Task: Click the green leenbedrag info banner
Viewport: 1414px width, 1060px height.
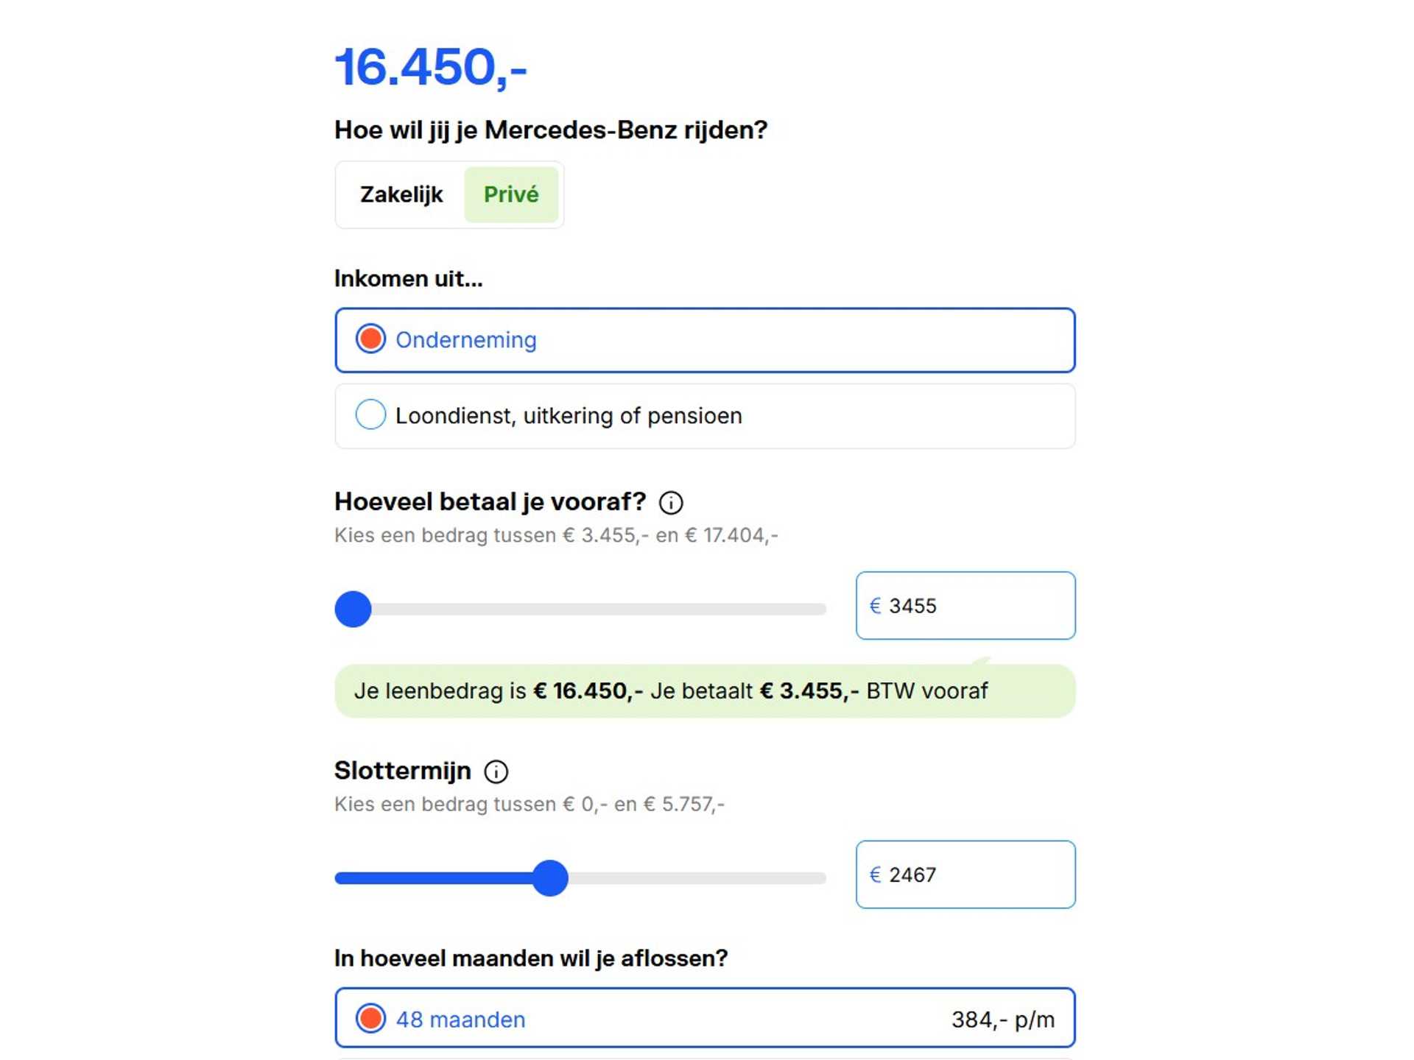Action: (x=705, y=691)
